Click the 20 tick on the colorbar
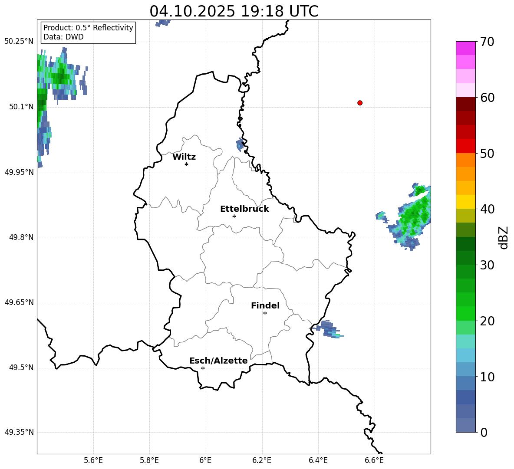Screen dimensions: 514x469 click(x=487, y=321)
